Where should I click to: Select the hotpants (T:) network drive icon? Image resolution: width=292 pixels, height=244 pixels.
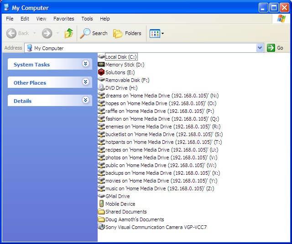101,142
